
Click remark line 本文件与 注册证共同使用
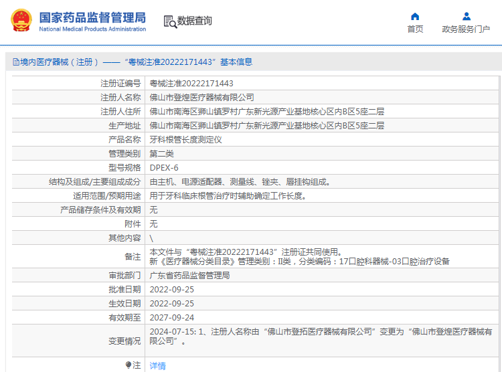247,252
